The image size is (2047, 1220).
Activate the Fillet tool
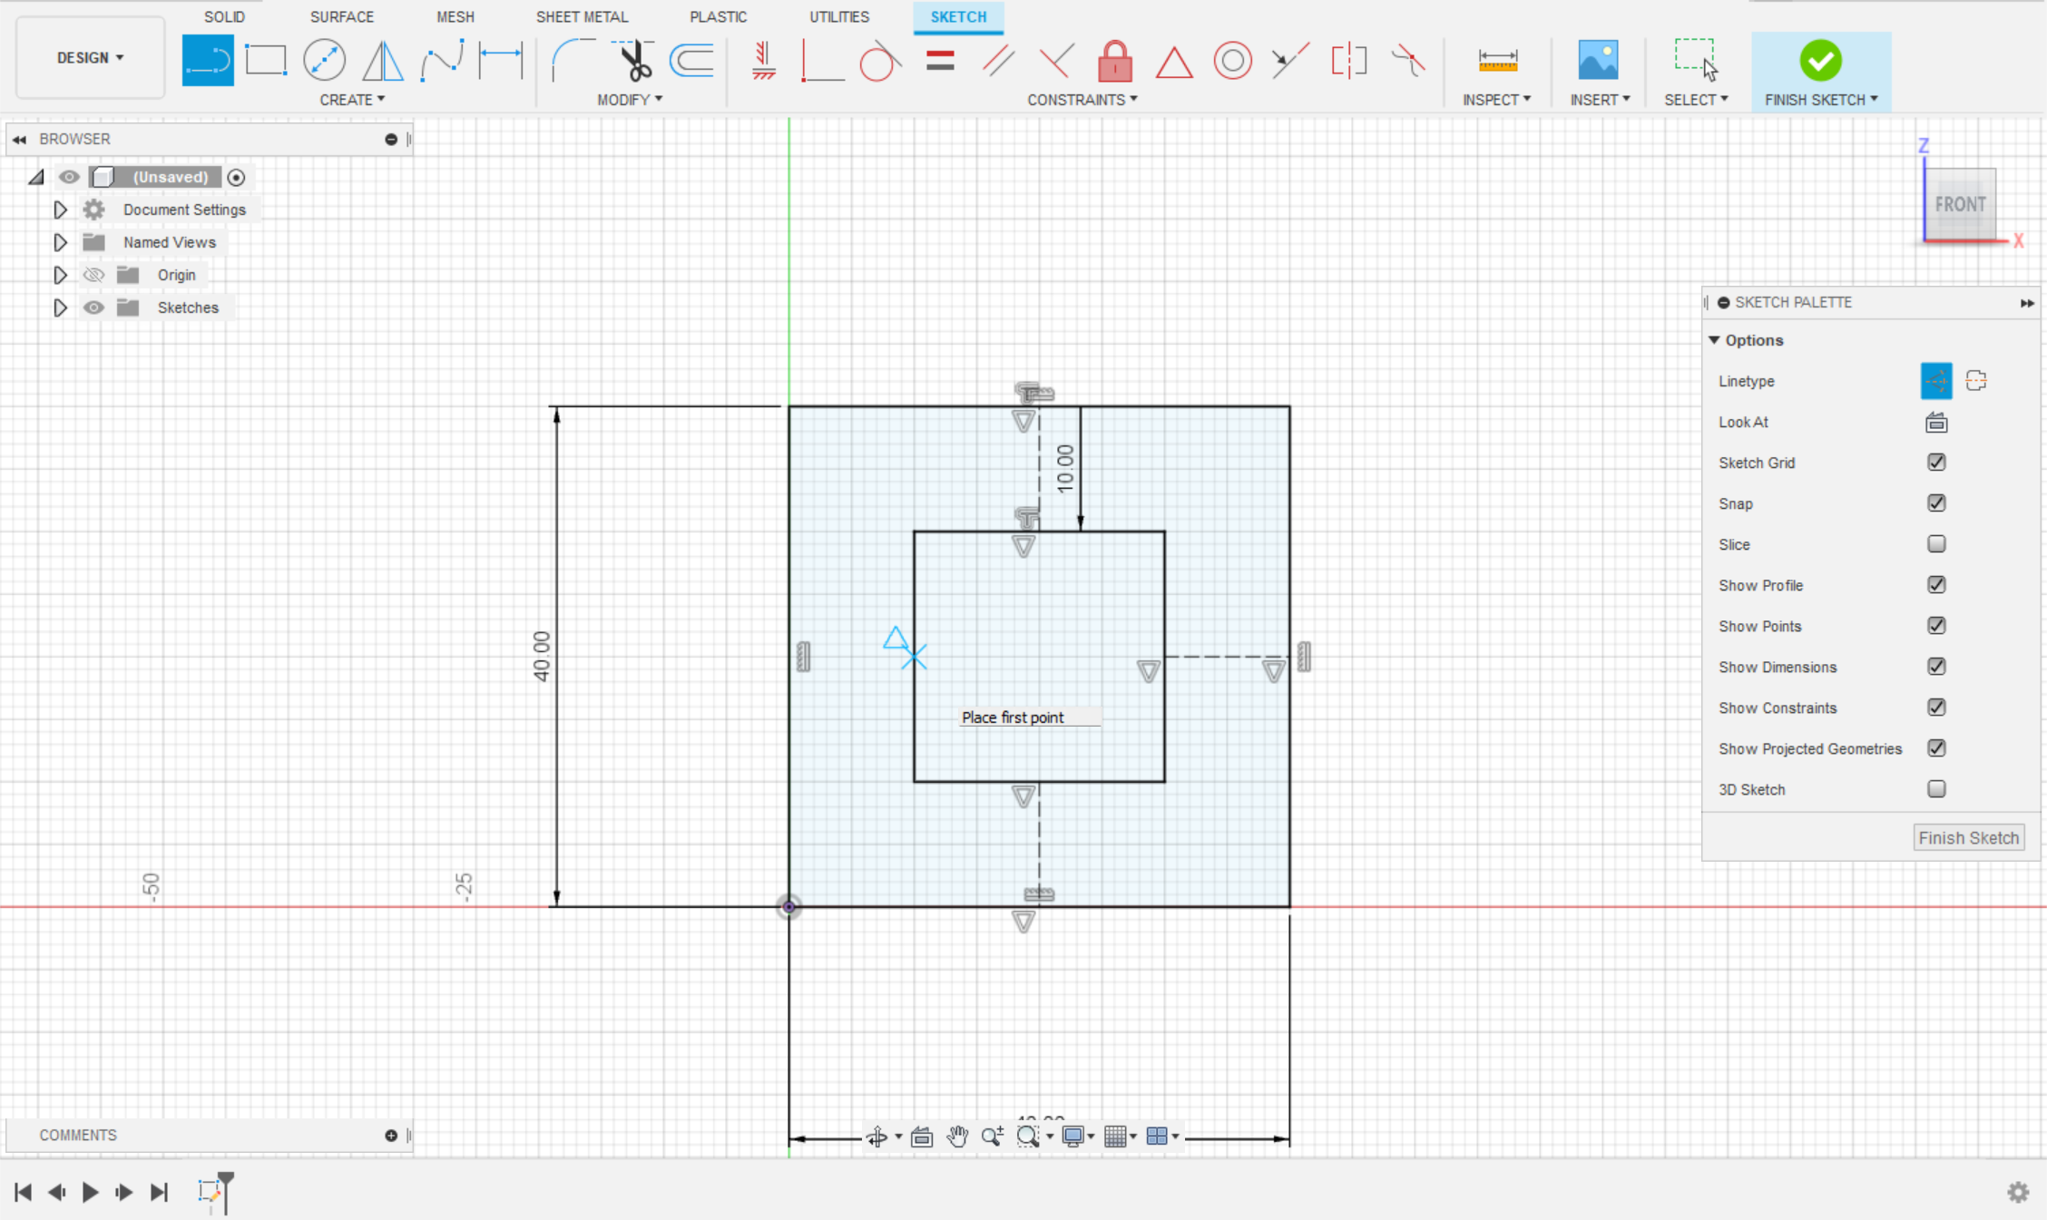[573, 61]
